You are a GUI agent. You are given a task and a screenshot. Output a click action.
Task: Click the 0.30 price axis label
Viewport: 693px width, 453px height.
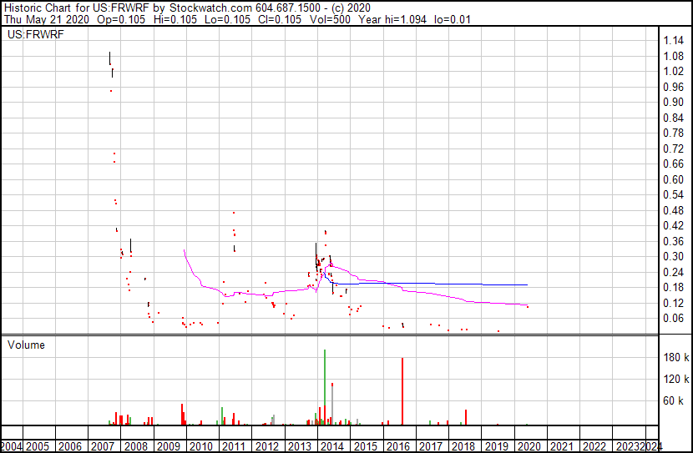[674, 256]
